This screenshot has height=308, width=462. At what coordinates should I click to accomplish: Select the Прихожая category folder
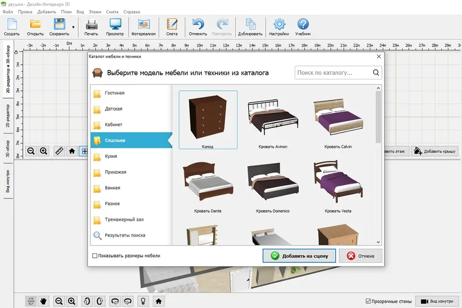point(131,172)
